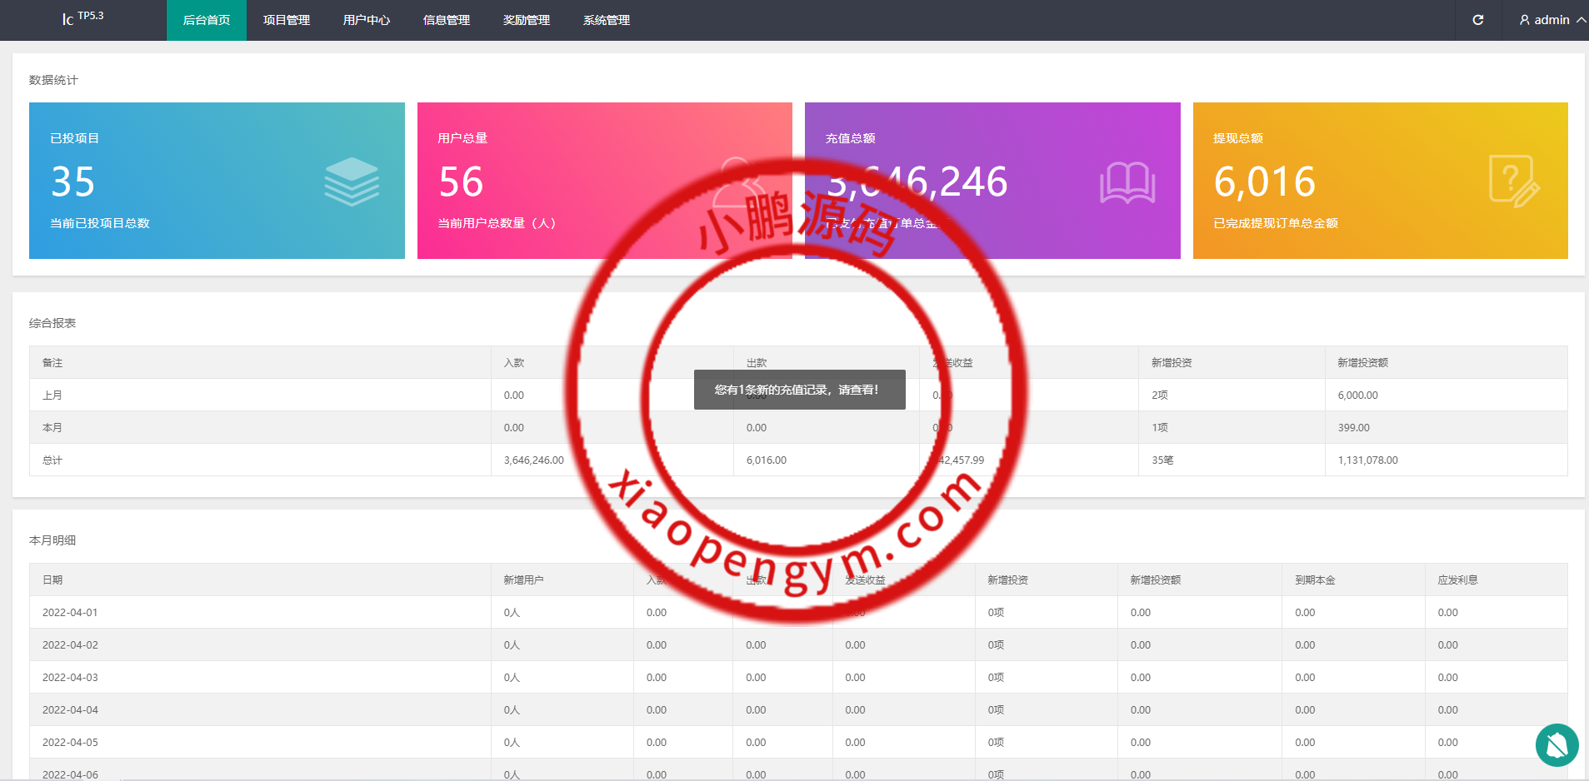Image resolution: width=1589 pixels, height=781 pixels.
Task: Open the 项目管理 menu
Action: pos(287,20)
